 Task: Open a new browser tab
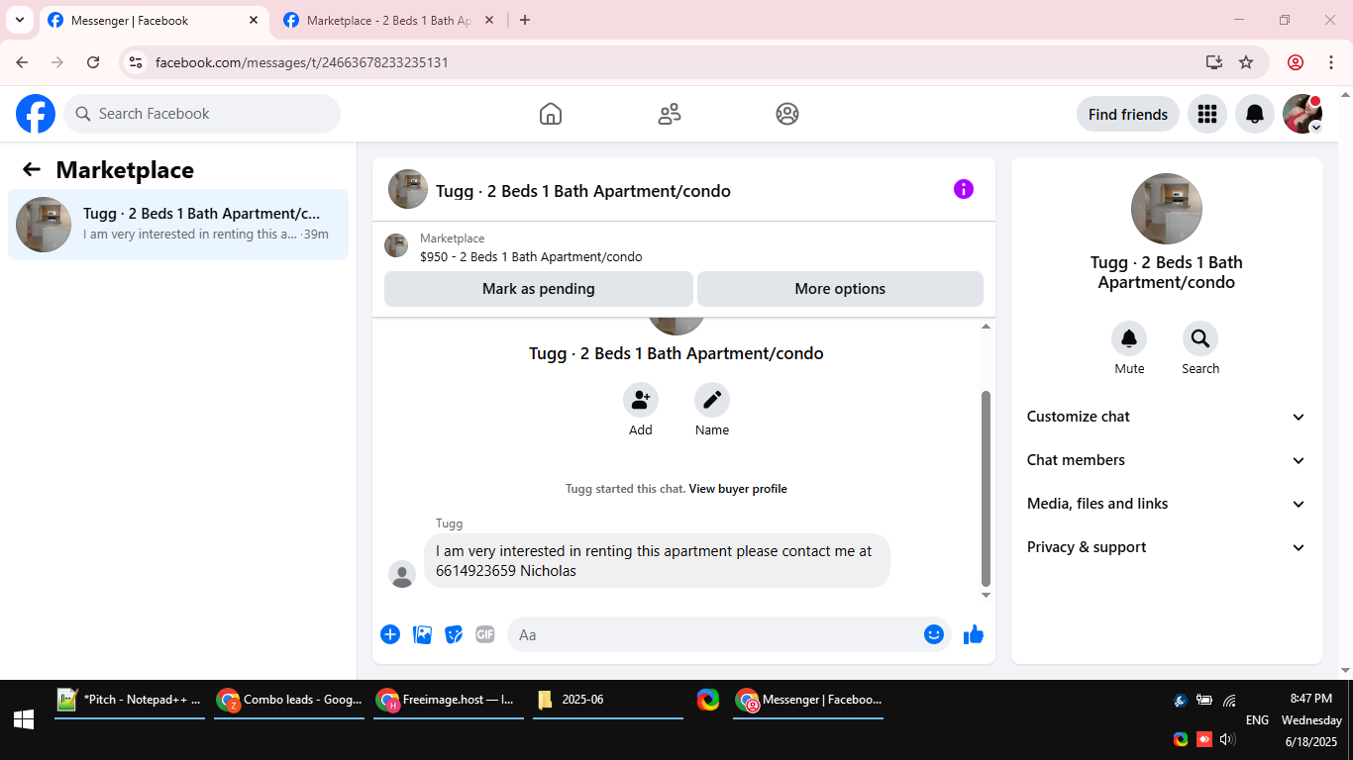coord(525,20)
